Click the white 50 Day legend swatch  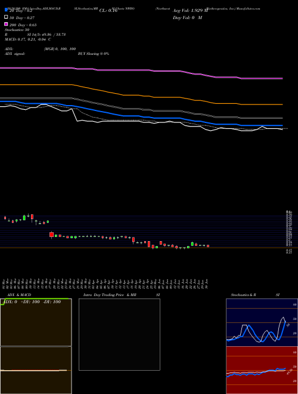(x=6, y=17)
